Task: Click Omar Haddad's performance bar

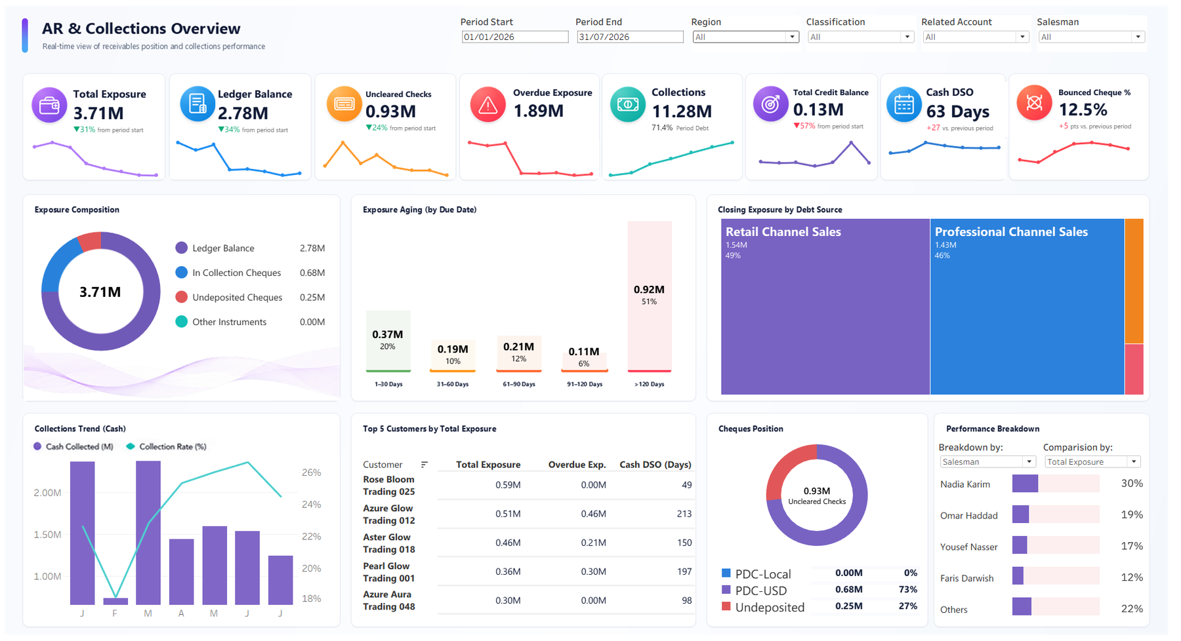Action: (1020, 515)
